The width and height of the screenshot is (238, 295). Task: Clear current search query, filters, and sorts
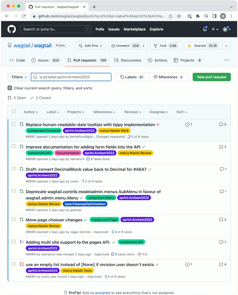click(10, 88)
